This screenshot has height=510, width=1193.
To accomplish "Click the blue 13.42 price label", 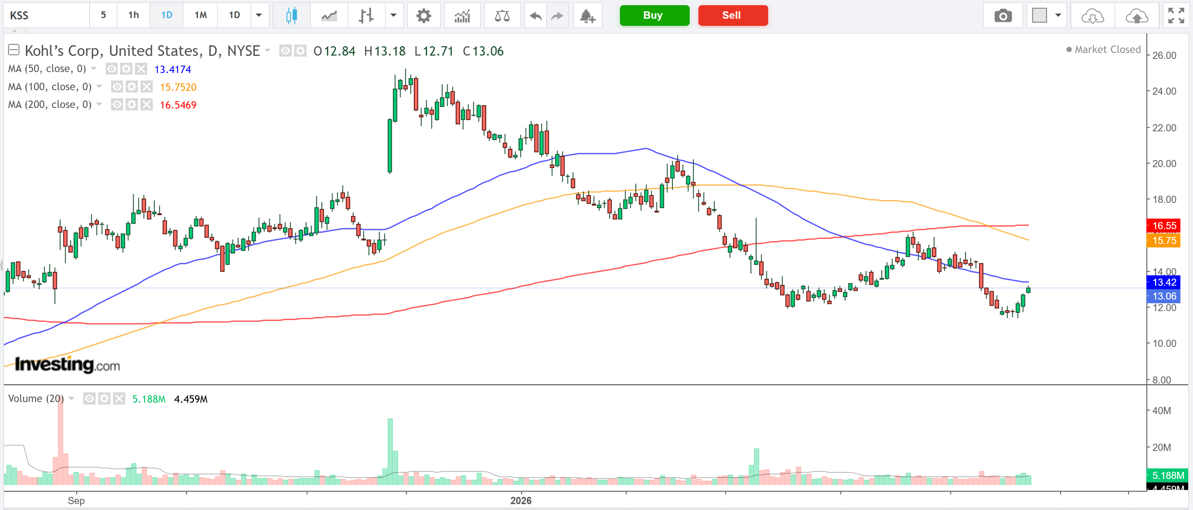I will (x=1163, y=282).
